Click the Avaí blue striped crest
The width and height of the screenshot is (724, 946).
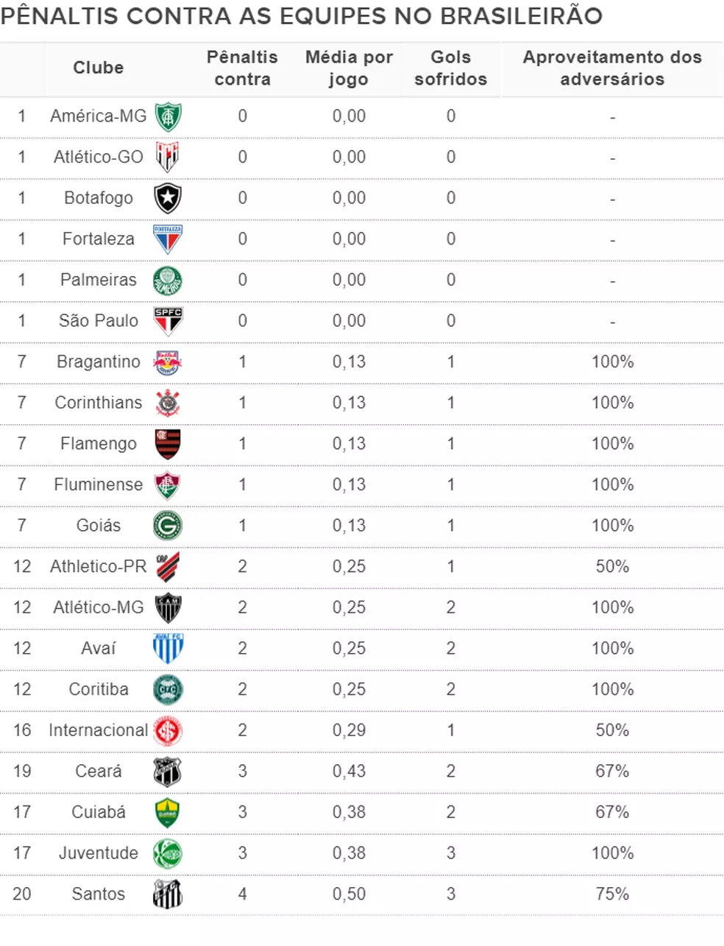(x=168, y=649)
